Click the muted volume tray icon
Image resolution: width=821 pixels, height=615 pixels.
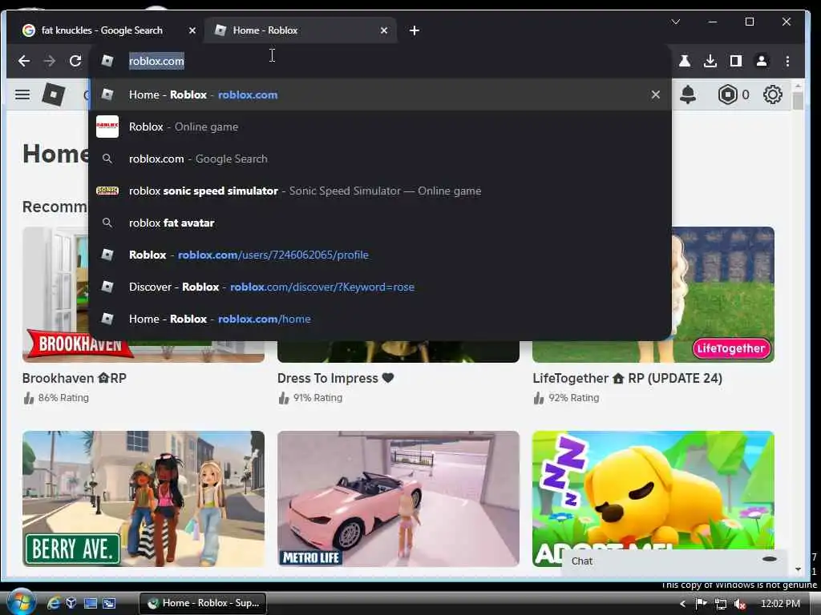(739, 604)
